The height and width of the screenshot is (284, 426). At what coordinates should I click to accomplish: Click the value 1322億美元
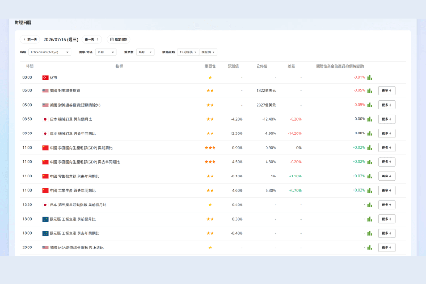pyautogui.click(x=266, y=91)
